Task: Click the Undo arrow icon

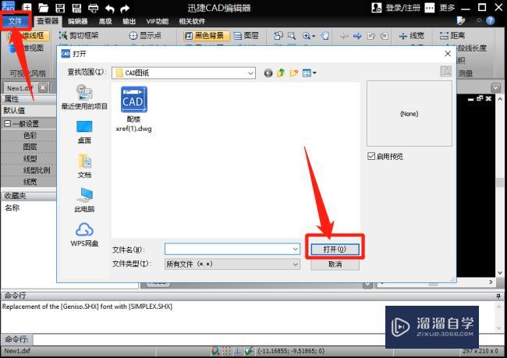Action: click(110, 9)
